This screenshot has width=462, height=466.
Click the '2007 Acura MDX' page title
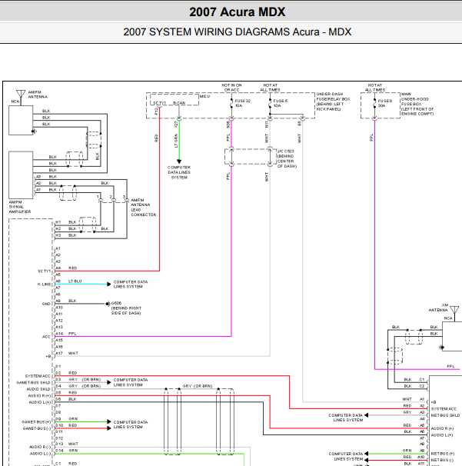pos(237,12)
